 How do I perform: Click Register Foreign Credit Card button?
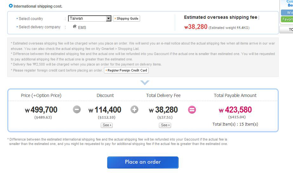[x=126, y=70]
